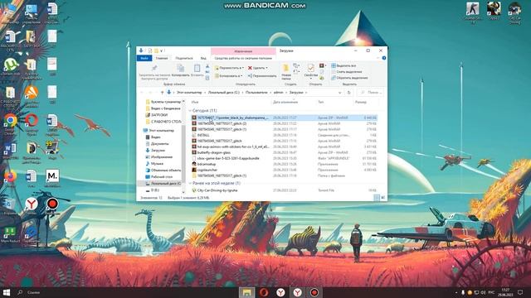Sort files by Имя column

click(x=195, y=102)
